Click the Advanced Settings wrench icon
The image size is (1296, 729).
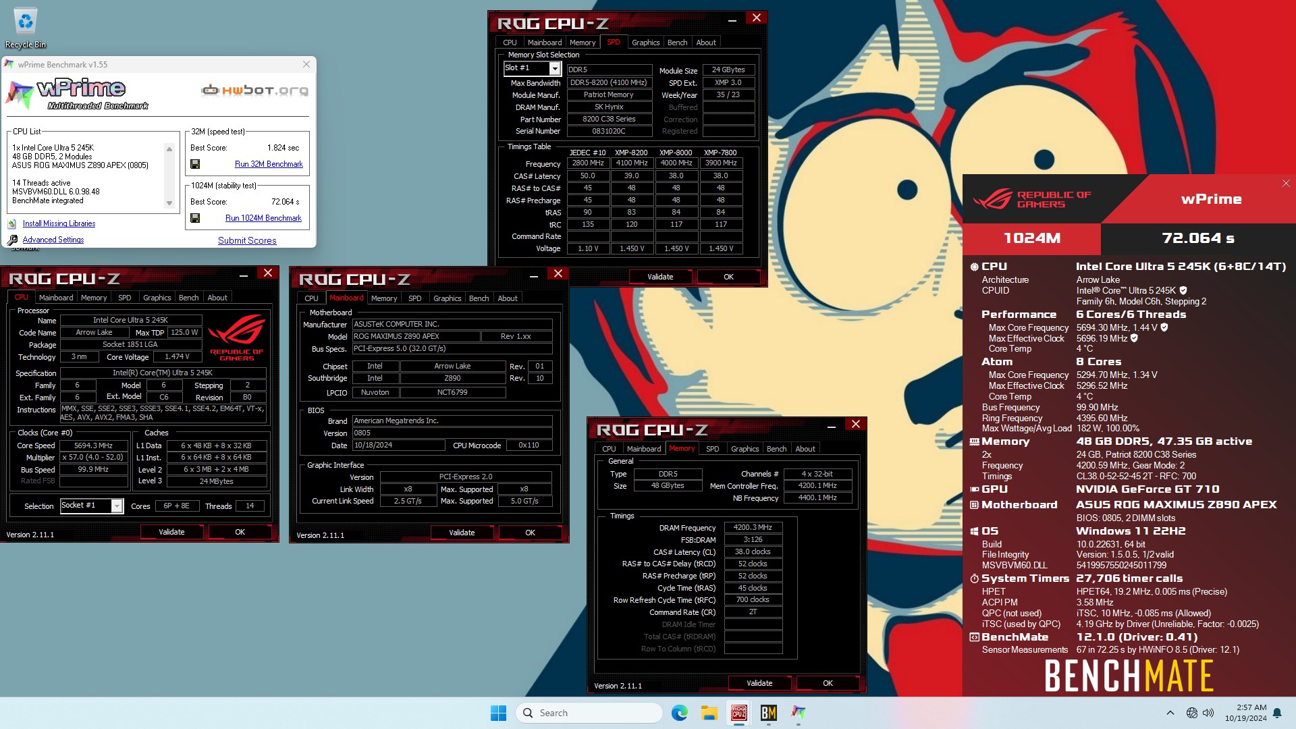12,240
